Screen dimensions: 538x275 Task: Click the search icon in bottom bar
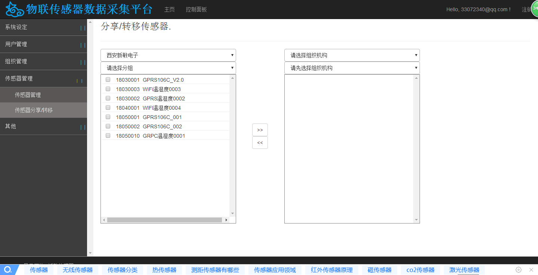(x=7, y=270)
